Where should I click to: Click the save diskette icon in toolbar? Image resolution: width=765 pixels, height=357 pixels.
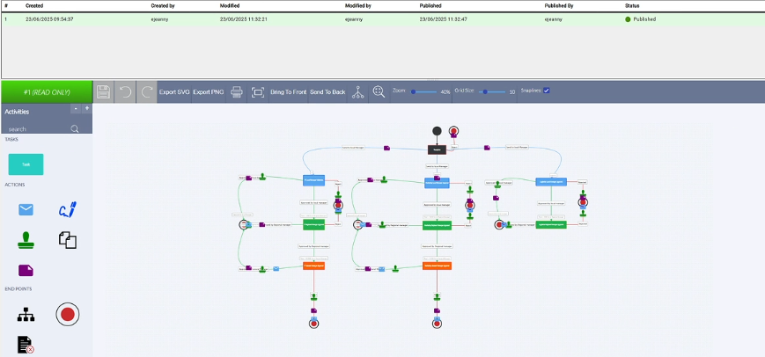[103, 91]
